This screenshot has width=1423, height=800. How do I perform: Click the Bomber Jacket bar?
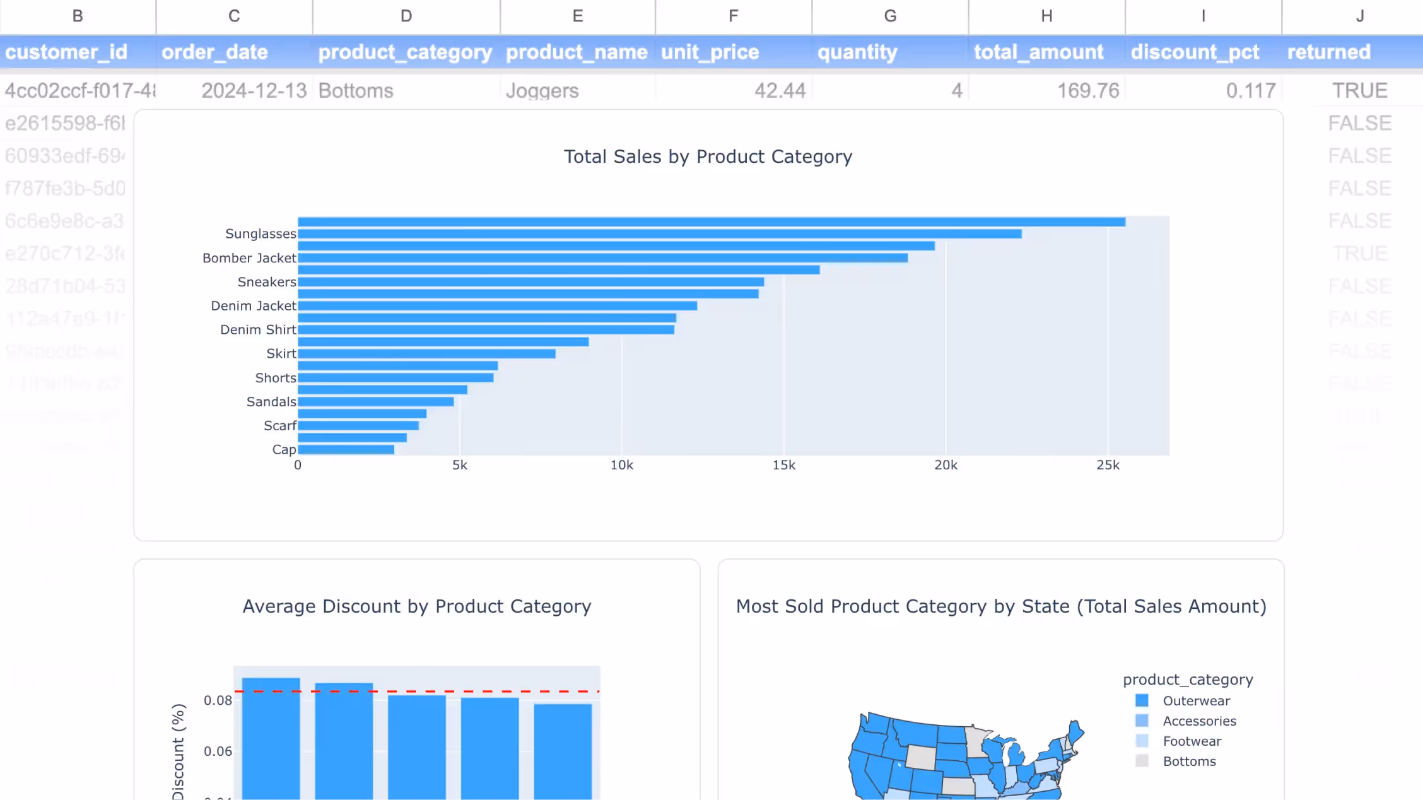pos(603,258)
